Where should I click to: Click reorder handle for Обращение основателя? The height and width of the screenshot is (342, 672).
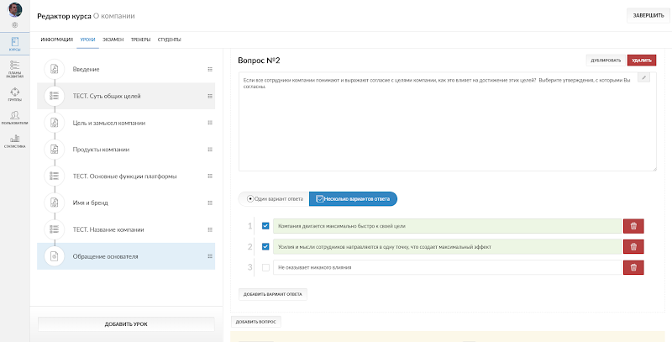[x=210, y=256]
